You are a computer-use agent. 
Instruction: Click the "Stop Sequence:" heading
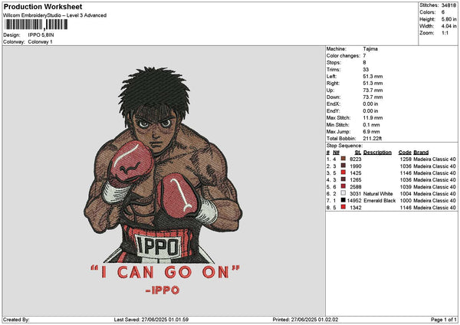coord(344,146)
